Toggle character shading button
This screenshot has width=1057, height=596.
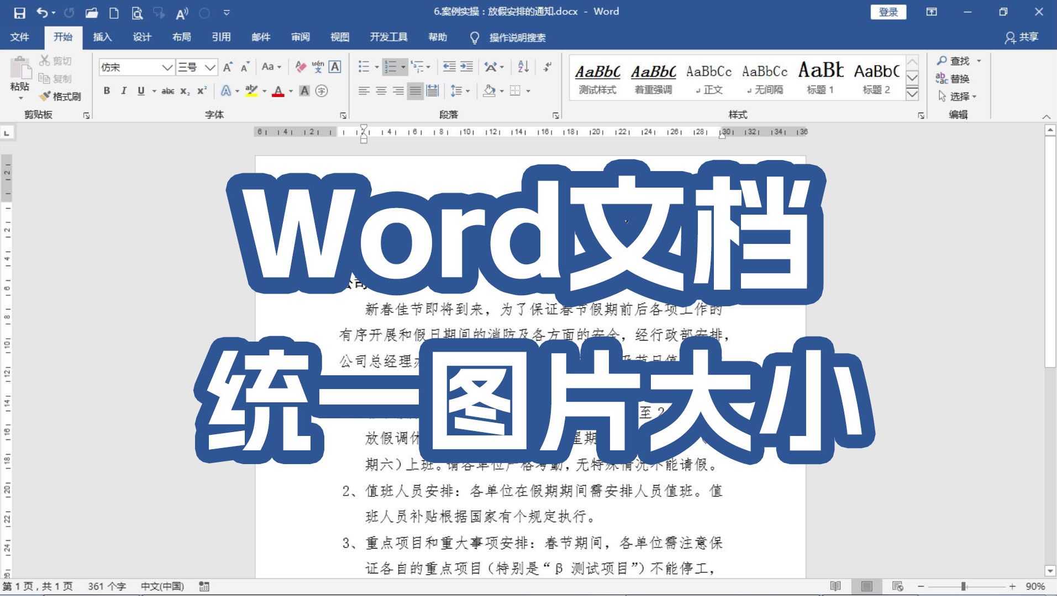[x=304, y=91]
